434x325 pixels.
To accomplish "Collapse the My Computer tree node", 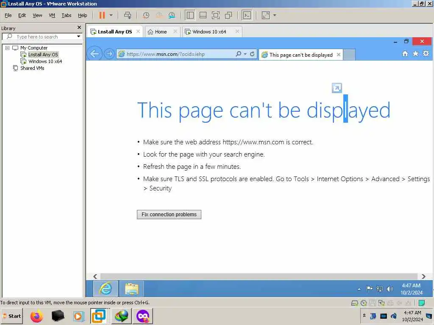I will pyautogui.click(x=8, y=48).
